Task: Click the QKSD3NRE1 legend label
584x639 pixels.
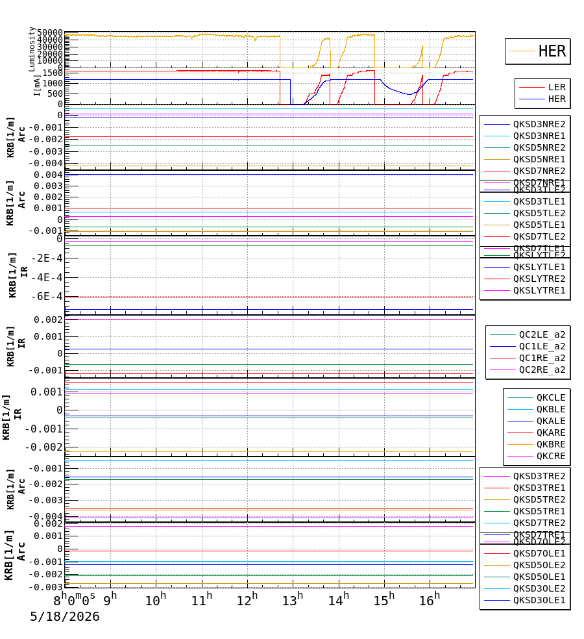Action: click(539, 136)
